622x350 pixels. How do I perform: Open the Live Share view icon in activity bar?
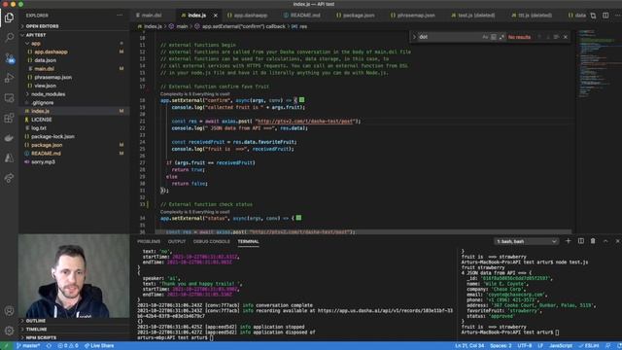pos(9,178)
